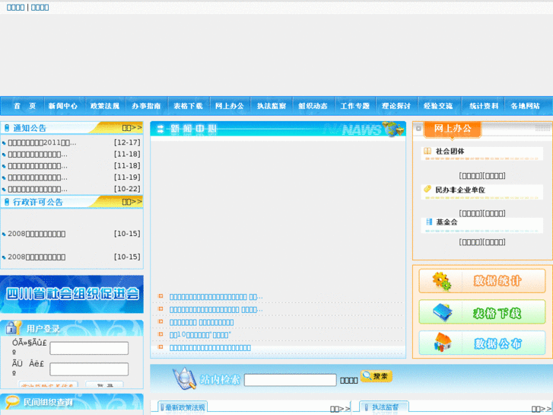Go to 新闻中心 in the navigation bar

[63, 106]
